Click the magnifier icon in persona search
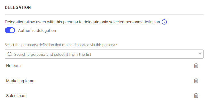Screen dimensions: 205x105 click(x=10, y=54)
